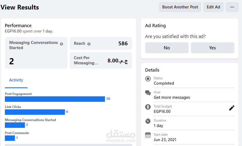Click the Duration stopwatch icon

(x=148, y=121)
